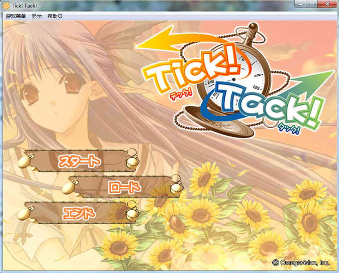
Task: Click pocket watch left of エンド
Action: (24, 214)
